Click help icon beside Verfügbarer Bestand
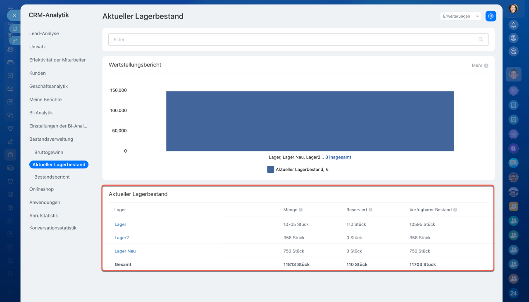This screenshot has width=529, height=302. coord(455,210)
